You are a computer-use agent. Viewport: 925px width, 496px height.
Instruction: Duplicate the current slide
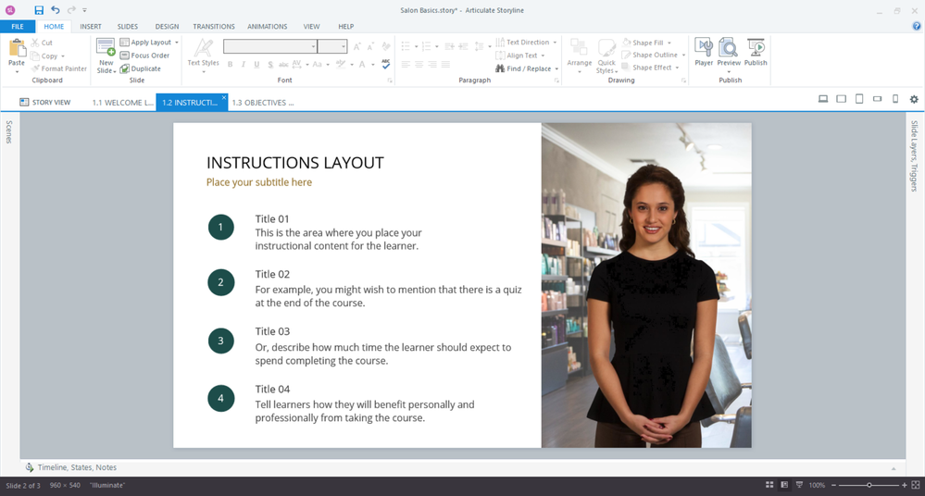tap(140, 68)
